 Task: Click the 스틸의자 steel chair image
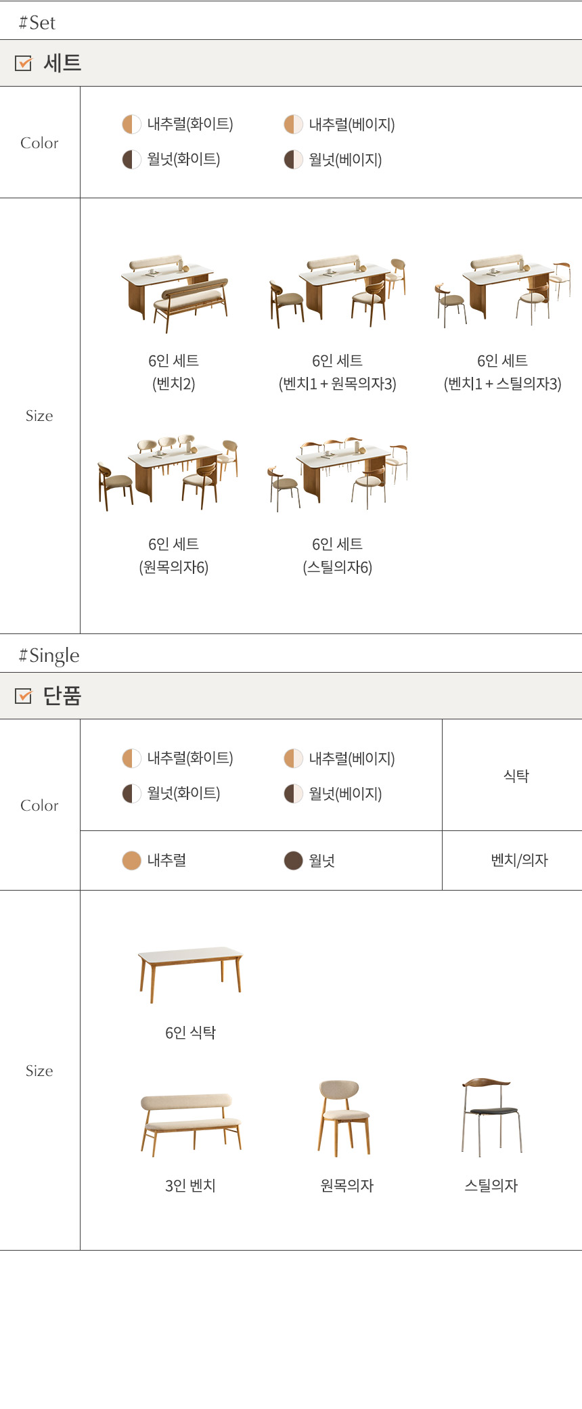491,1117
